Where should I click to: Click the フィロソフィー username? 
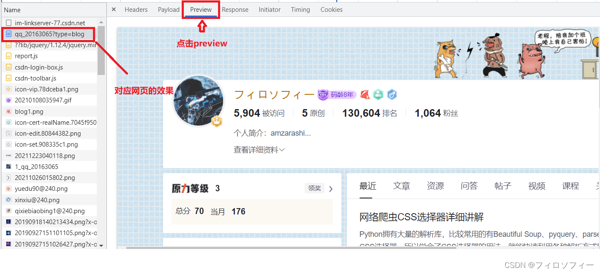(274, 94)
